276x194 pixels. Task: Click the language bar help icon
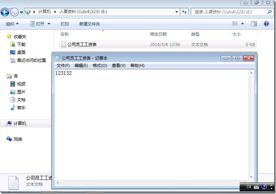(x=264, y=187)
